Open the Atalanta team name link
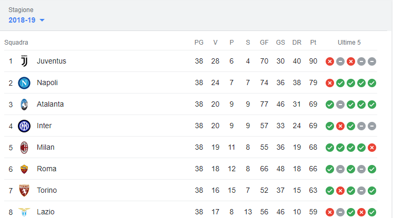 pos(50,104)
